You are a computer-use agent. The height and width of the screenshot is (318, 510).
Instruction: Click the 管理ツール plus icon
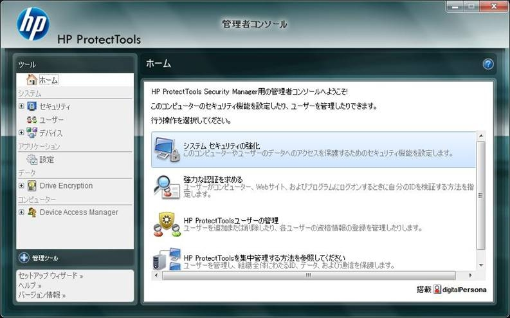click(24, 257)
